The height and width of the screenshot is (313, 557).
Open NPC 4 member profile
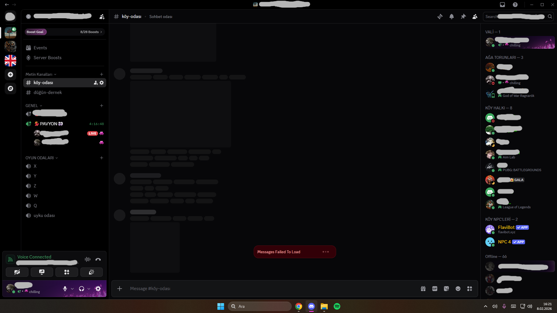(520, 242)
